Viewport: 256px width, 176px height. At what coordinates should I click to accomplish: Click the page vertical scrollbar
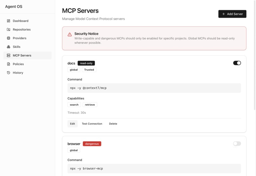click(255, 56)
